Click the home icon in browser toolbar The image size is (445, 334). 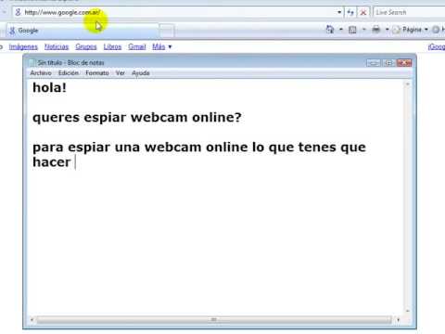(330, 30)
